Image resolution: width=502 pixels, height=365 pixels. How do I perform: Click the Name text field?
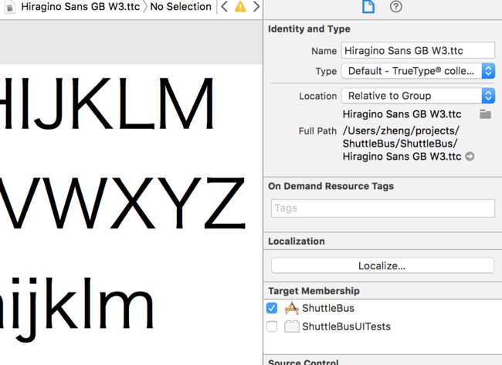[x=418, y=50]
